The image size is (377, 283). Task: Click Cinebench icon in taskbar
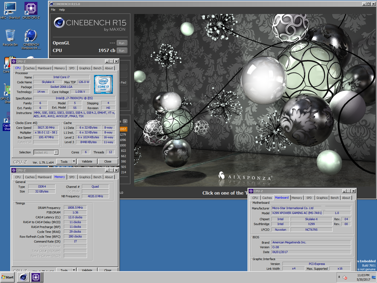pos(23,277)
